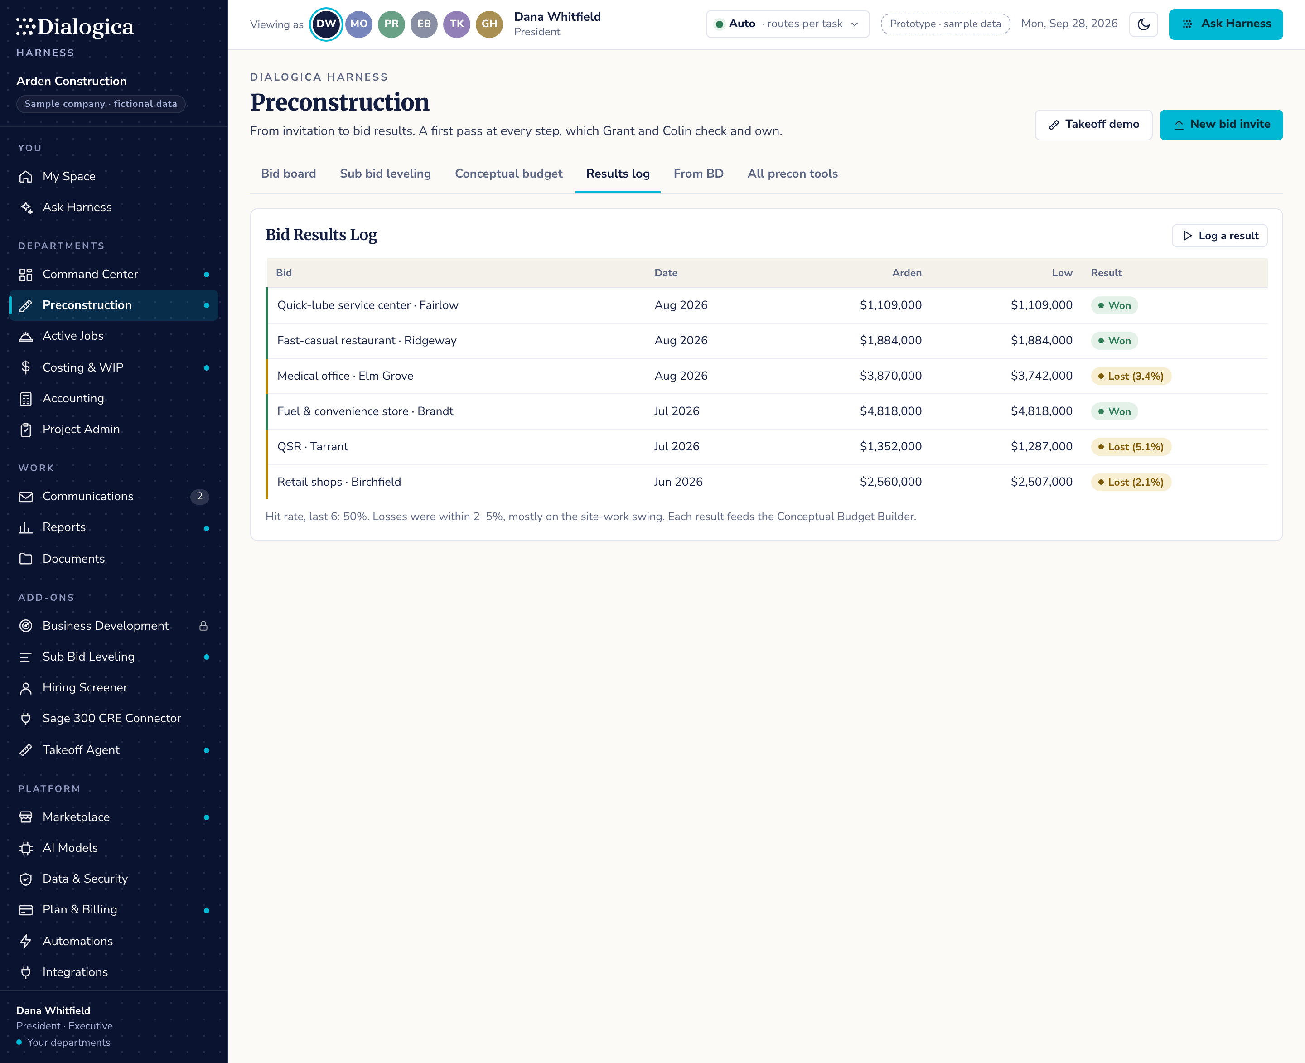
Task: Open My Space home icon
Action: point(26,176)
